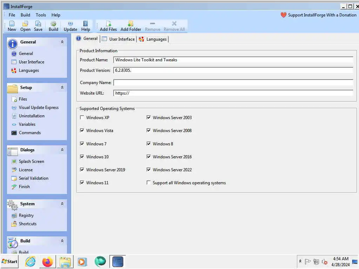Open the Help menu
Image resolution: width=359 pixels, height=269 pixels.
pos(56,15)
